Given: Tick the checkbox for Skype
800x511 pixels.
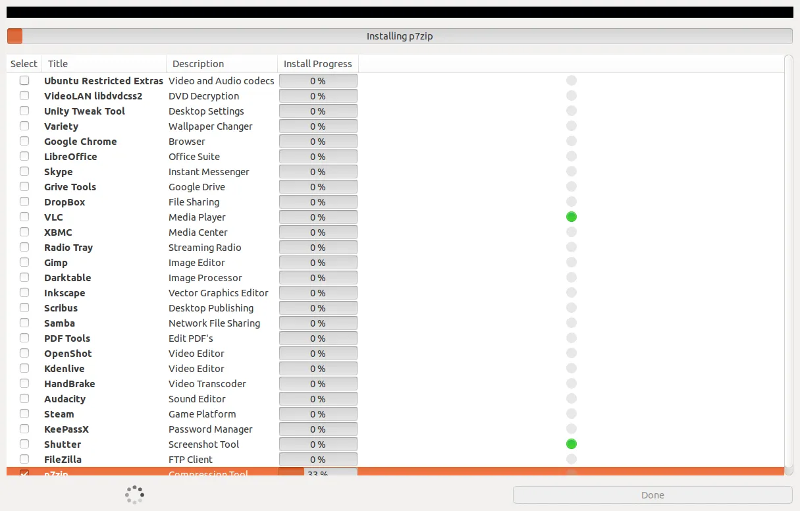Looking at the screenshot, I should coord(24,171).
